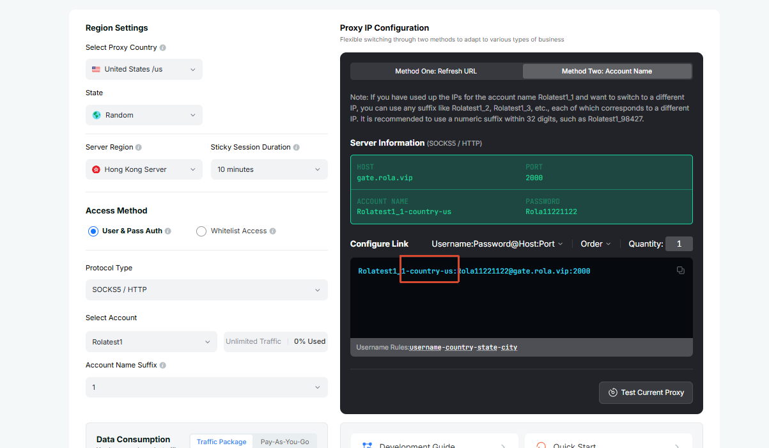Copy the configure link with the copy icon
This screenshot has height=448, width=769.
point(681,270)
